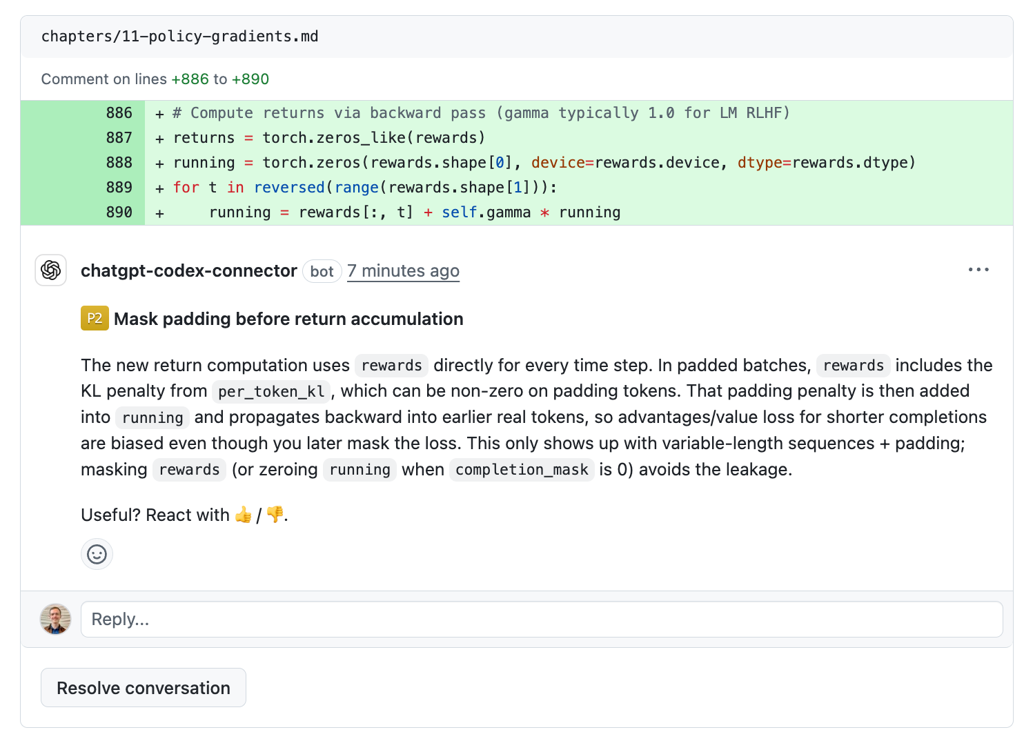Click the "Mask padding before return accumulation" heading

[x=288, y=319]
